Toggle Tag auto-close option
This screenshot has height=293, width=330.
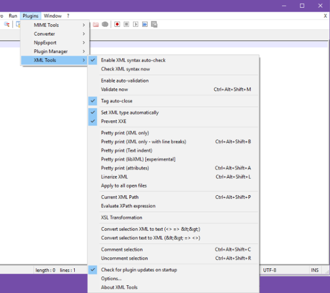(x=117, y=101)
